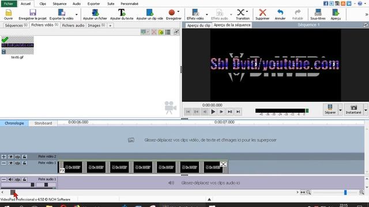Collapse Piste vidéo 1 with minus button
This screenshot has height=207, width=369.
tap(3, 163)
